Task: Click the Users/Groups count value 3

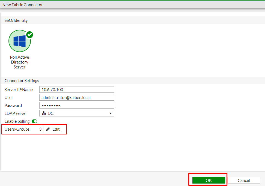Action: point(40,129)
